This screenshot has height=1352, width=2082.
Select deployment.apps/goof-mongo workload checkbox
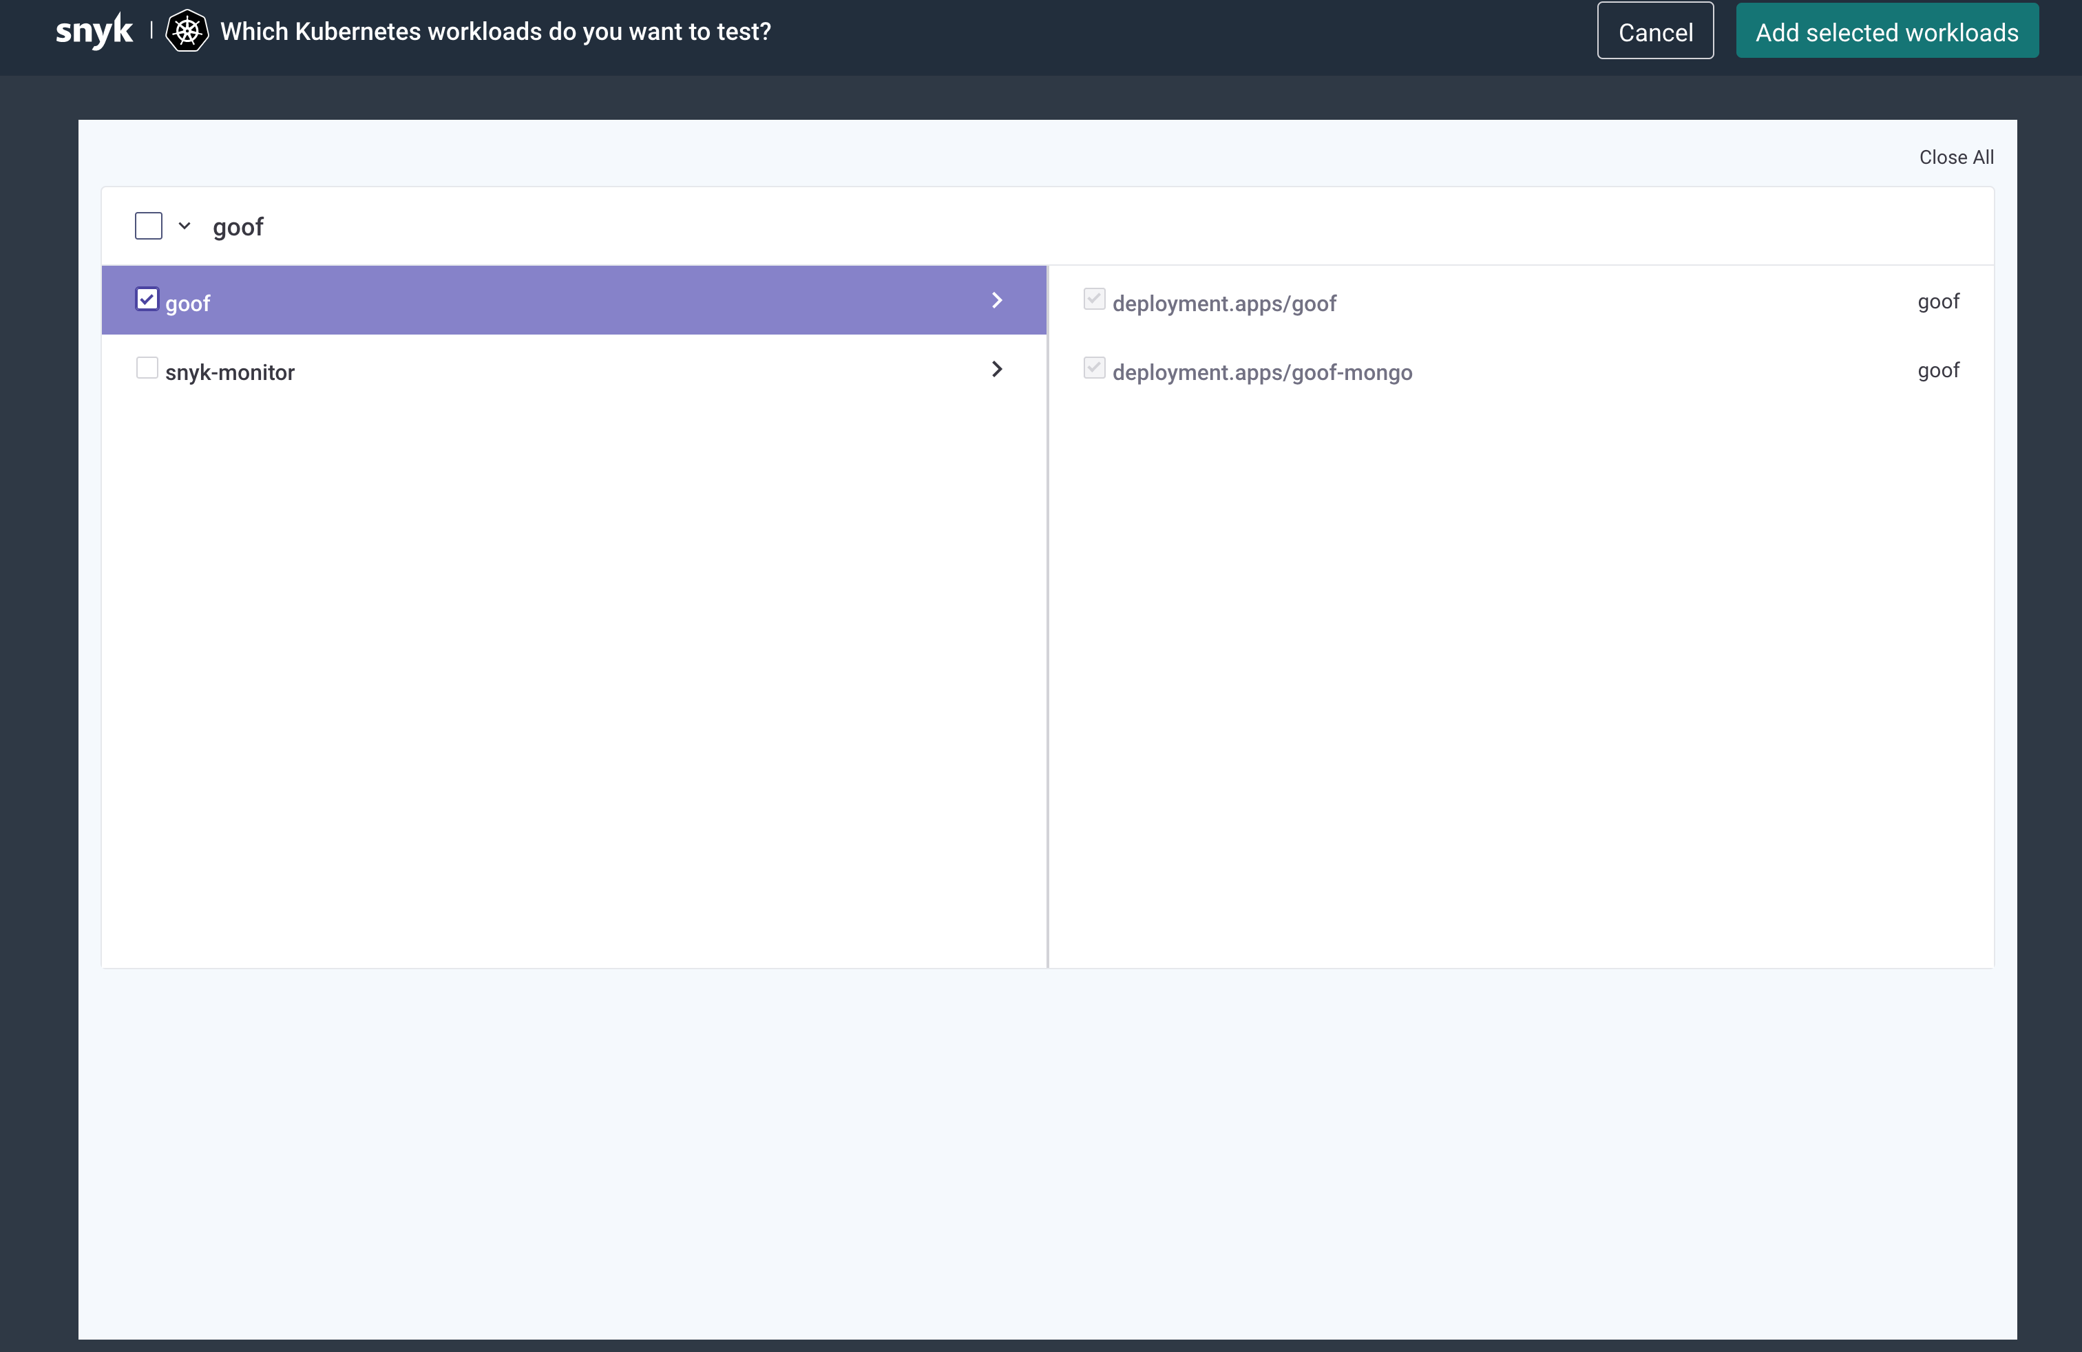[1093, 369]
